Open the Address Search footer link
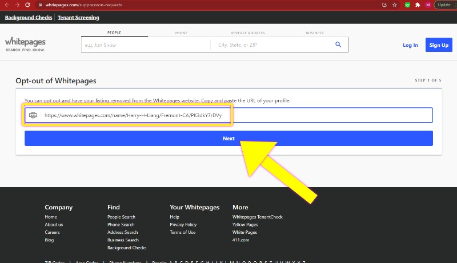The width and height of the screenshot is (457, 263). (122, 232)
